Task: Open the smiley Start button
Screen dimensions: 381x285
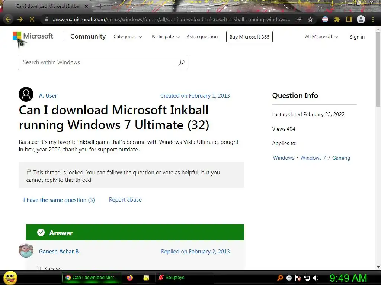Action: click(x=10, y=278)
